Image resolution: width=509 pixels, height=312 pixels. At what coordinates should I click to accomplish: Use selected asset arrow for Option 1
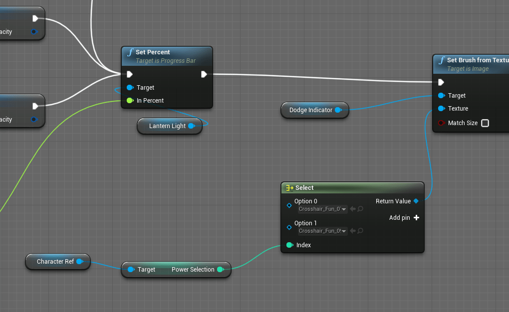(x=353, y=231)
